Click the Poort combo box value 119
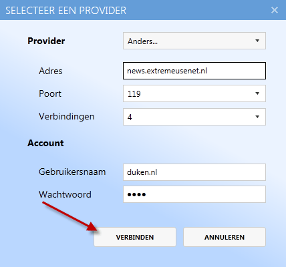286x267 pixels. 194,93
